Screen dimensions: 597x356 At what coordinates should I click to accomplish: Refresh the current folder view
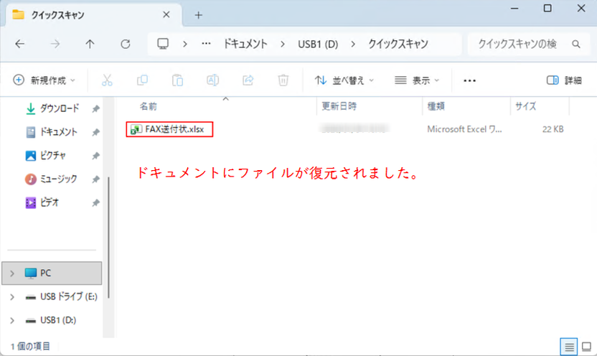[x=126, y=44]
